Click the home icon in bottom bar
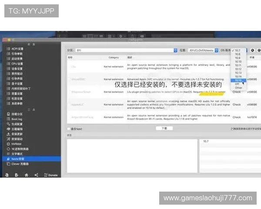 click(26, 175)
